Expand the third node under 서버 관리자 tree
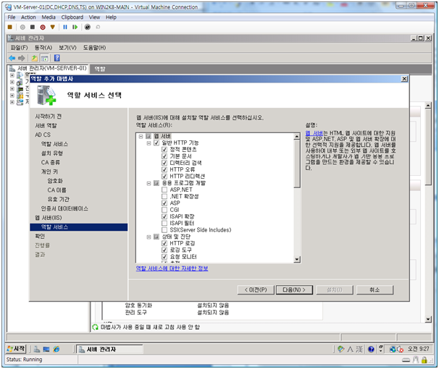This screenshot has height=369, width=439. point(12,89)
